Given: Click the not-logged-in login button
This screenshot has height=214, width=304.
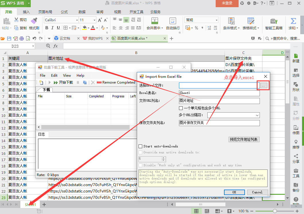Looking at the screenshot, I should 227,3.
